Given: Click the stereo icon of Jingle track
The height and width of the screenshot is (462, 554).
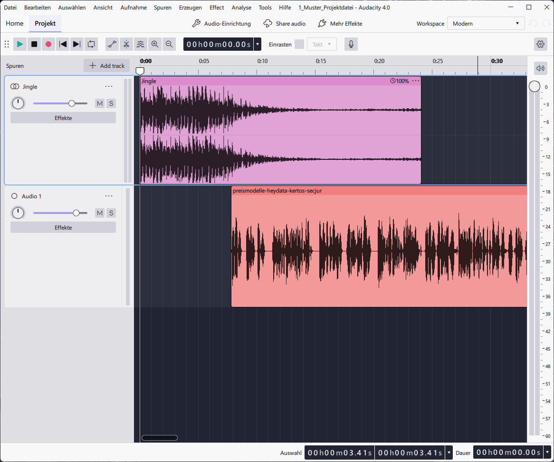Looking at the screenshot, I should tap(14, 86).
